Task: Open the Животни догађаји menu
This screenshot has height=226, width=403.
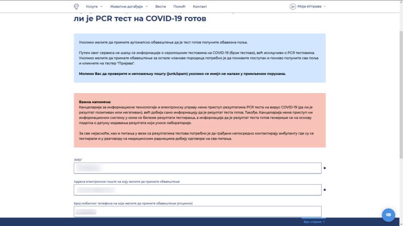Action: tap(126, 6)
